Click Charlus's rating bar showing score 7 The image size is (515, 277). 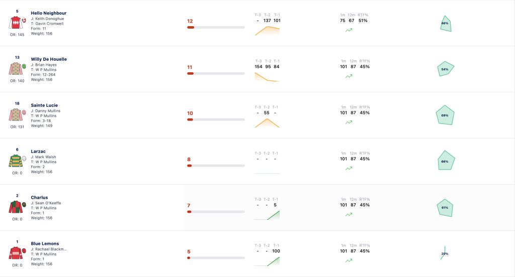coord(216,212)
